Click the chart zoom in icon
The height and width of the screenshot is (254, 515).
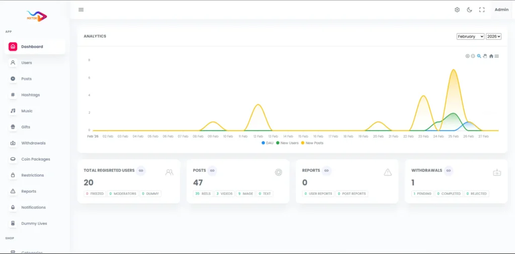pos(467,56)
